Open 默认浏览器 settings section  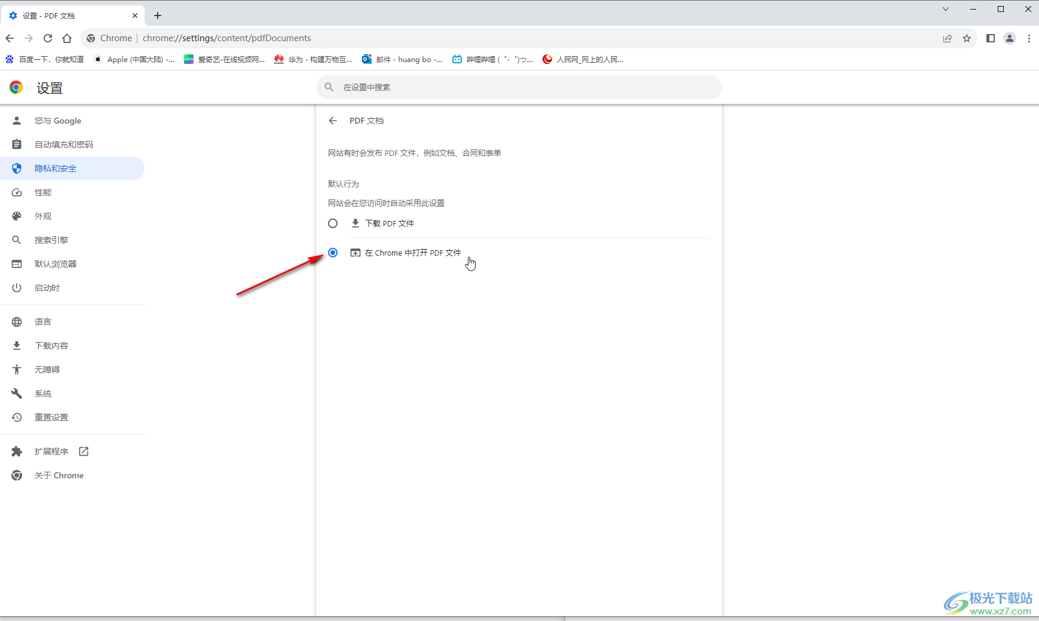[72, 264]
